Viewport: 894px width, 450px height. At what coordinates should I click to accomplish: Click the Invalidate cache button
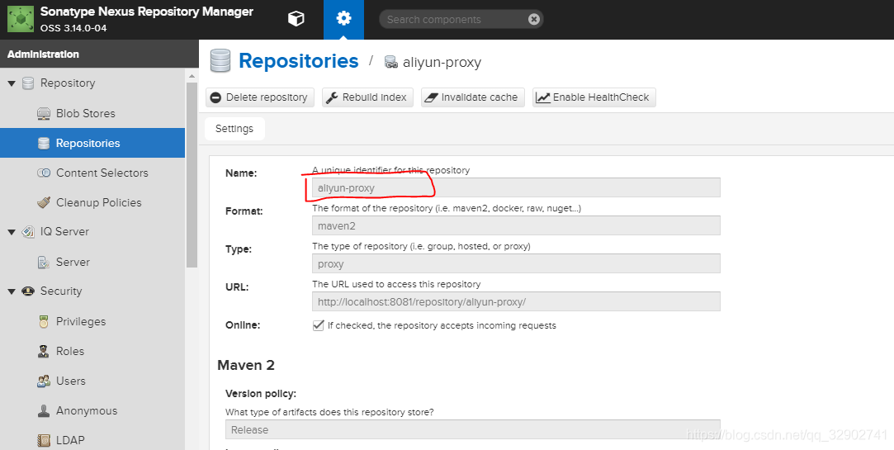473,97
